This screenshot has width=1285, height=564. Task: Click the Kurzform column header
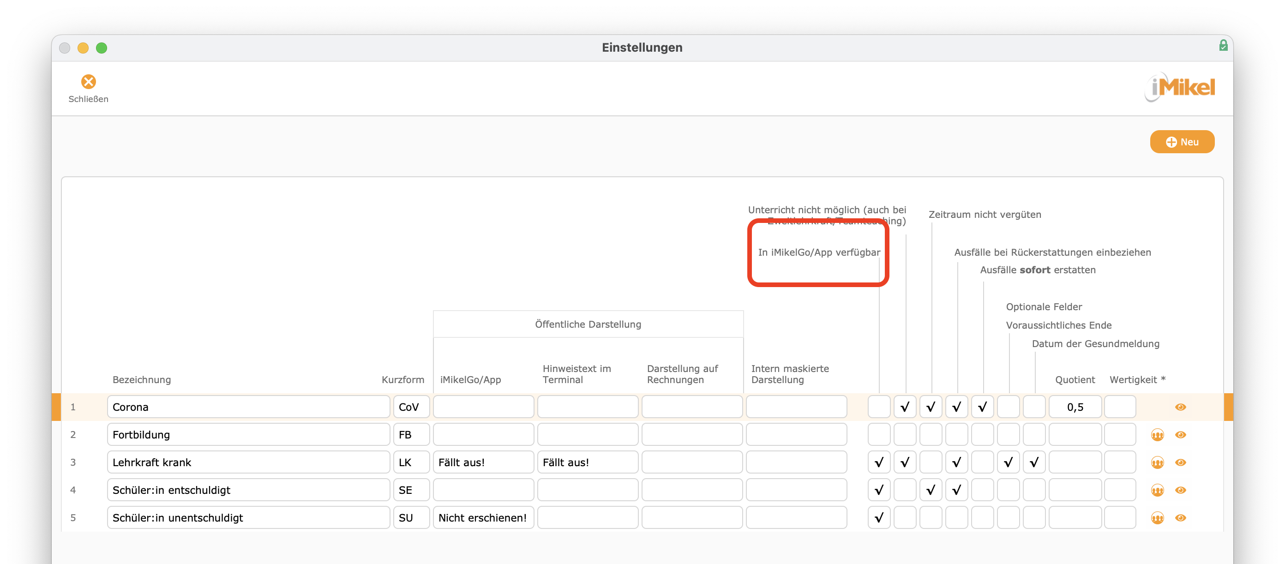(402, 379)
